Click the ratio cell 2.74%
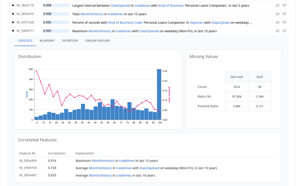This screenshot has height=186, width=296. point(260,96)
